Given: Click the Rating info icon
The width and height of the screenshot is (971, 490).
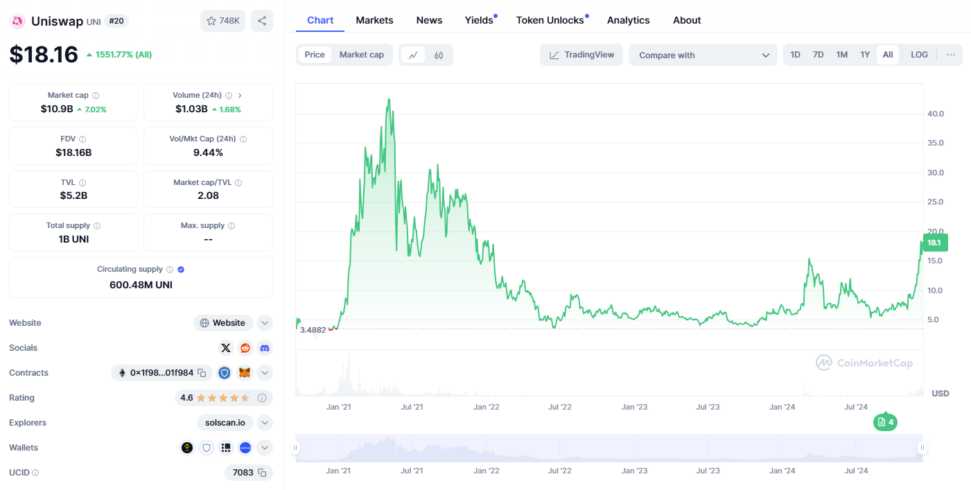Looking at the screenshot, I should (262, 398).
